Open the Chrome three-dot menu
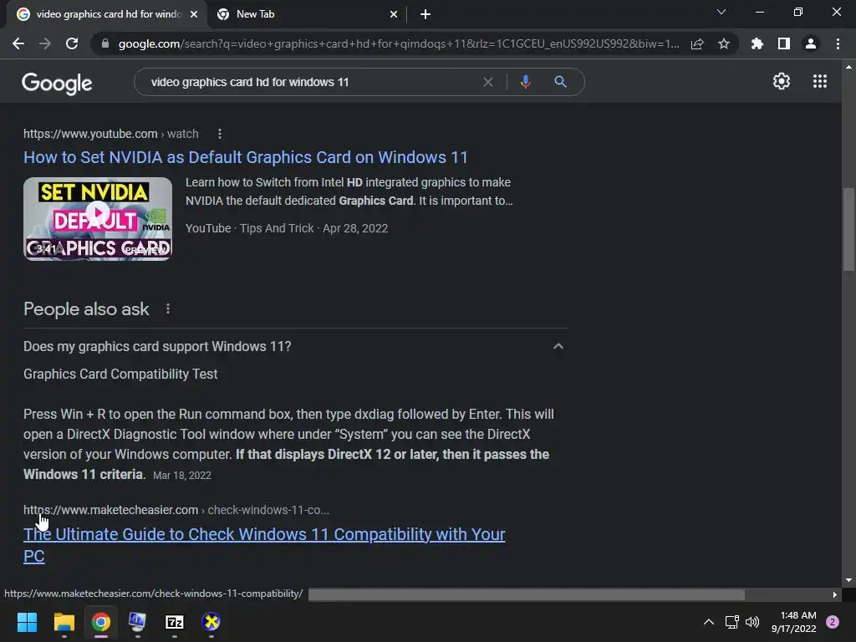The height and width of the screenshot is (642, 856). (x=838, y=43)
